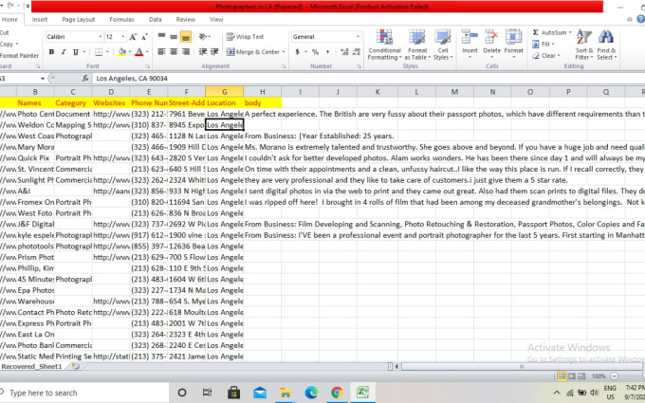Screen dimensions: 645x403
Task: Open the Orientation text rotation tool
Action: tap(204, 37)
